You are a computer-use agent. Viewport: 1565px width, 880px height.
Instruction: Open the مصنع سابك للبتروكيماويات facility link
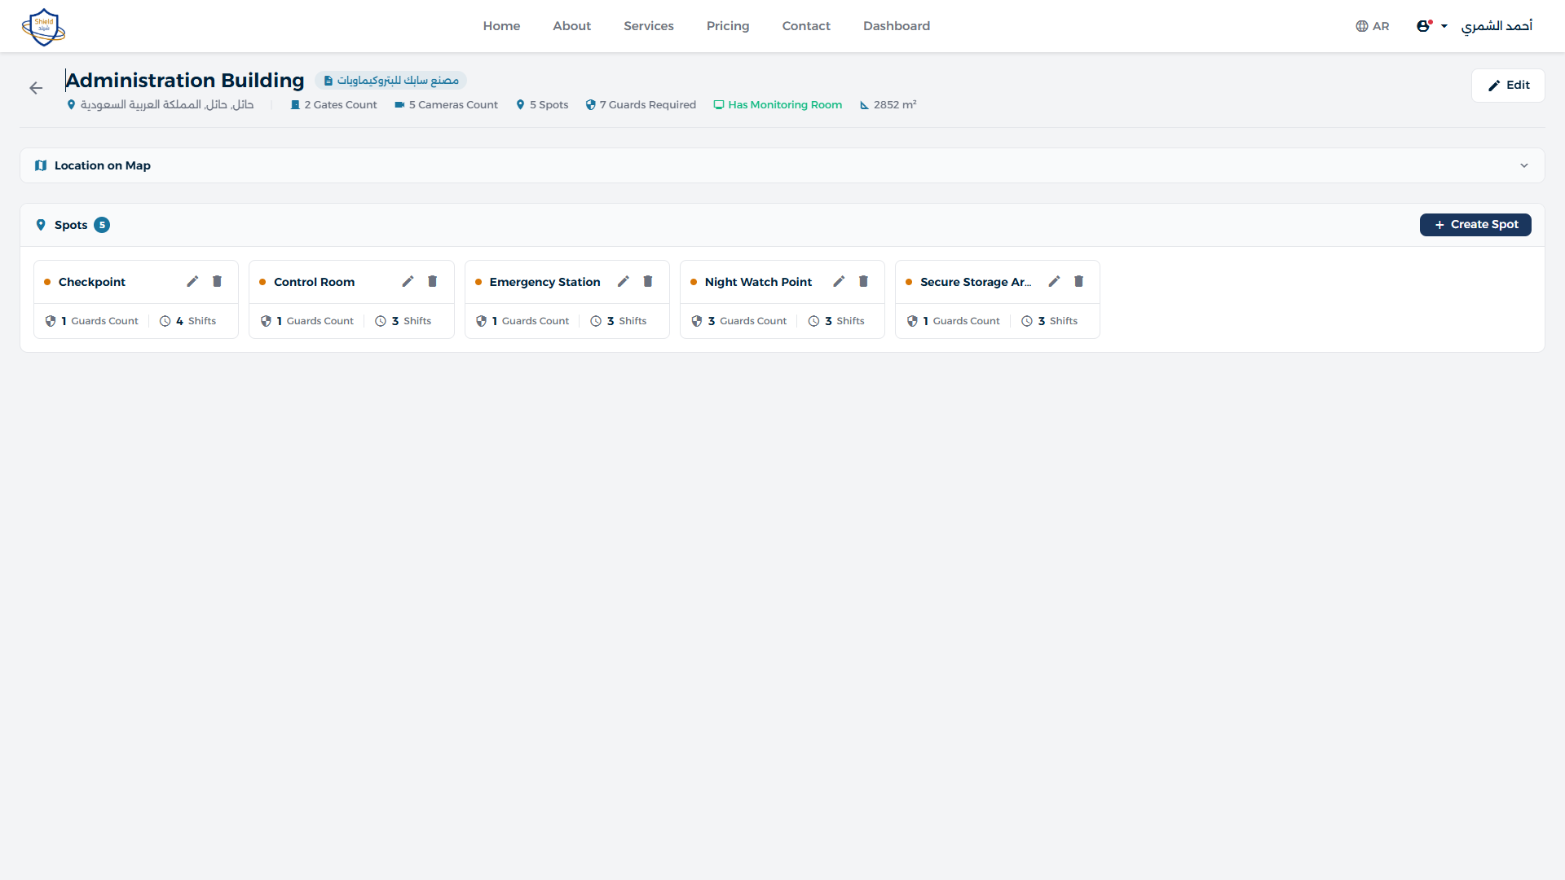391,80
